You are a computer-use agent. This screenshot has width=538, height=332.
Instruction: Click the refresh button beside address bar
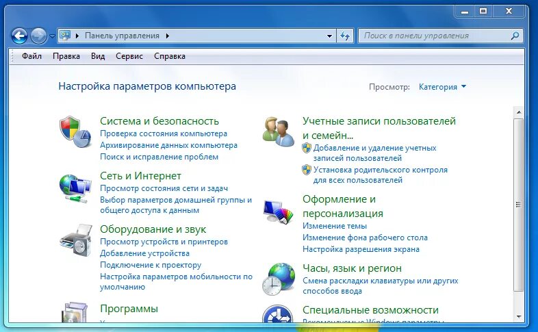click(x=345, y=36)
